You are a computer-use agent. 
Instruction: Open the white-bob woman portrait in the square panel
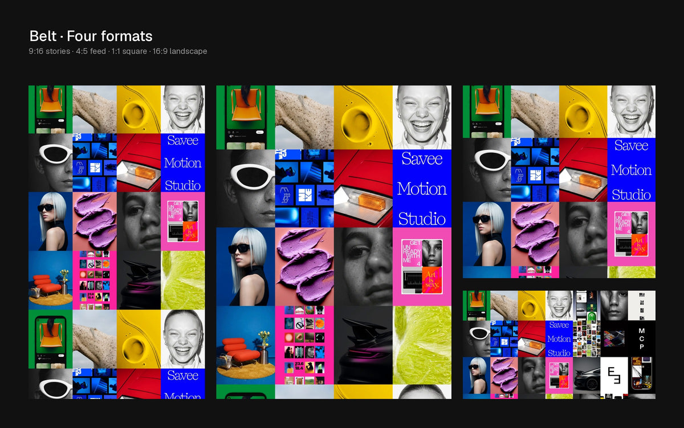487,234
